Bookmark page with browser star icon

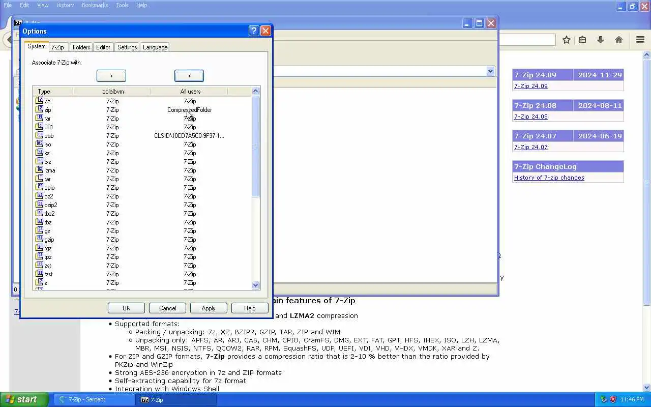pyautogui.click(x=566, y=40)
